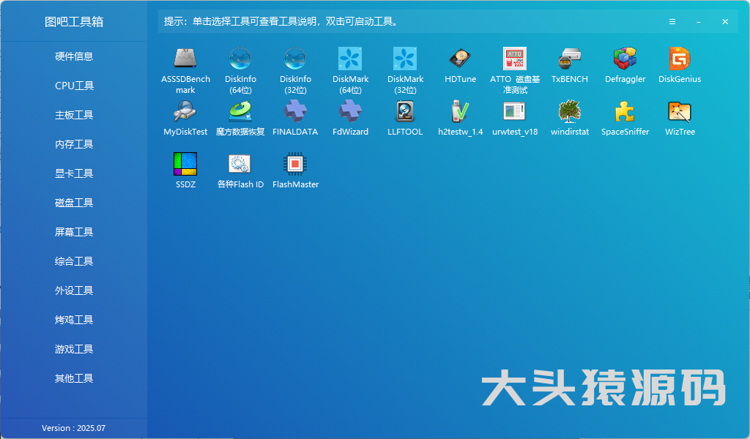Choose the windirstat tree icon
This screenshot has width=750, height=439.
tap(570, 111)
